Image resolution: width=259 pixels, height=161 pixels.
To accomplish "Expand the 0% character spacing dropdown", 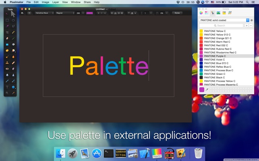I will pos(167,13).
